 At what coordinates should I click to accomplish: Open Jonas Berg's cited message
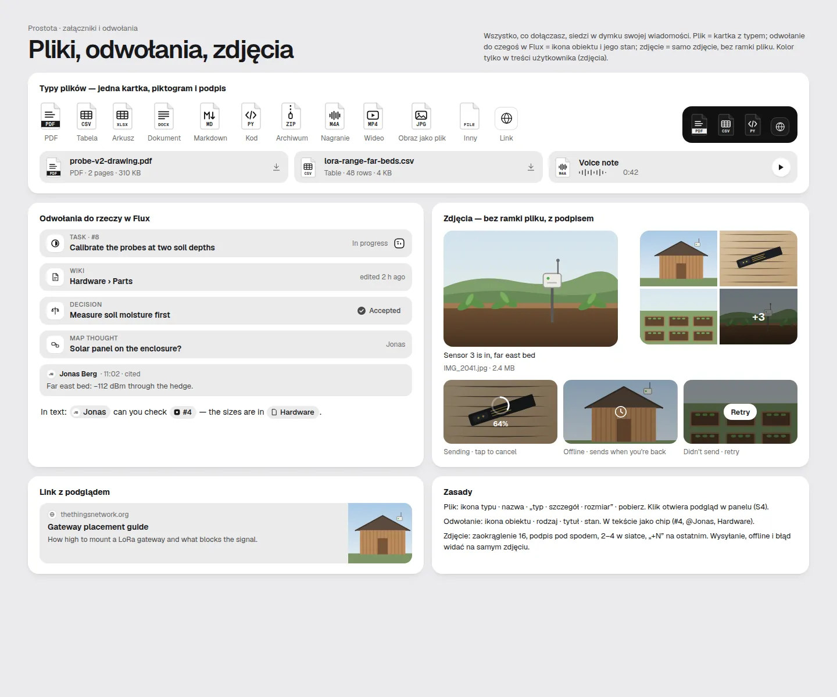[226, 380]
